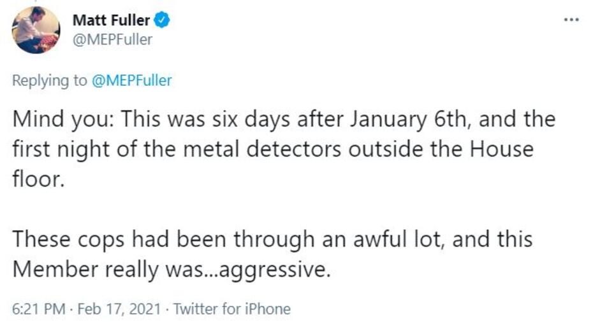Open the tweet's more options menu
Viewport: 593px width, 327px height.
[x=571, y=19]
